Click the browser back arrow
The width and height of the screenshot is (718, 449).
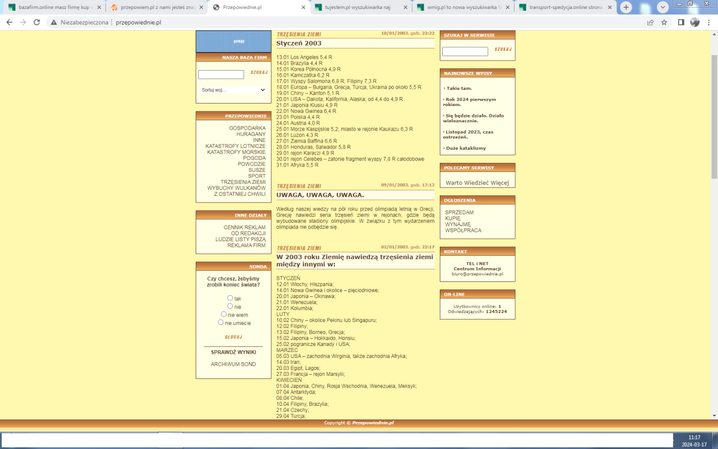pyautogui.click(x=9, y=22)
